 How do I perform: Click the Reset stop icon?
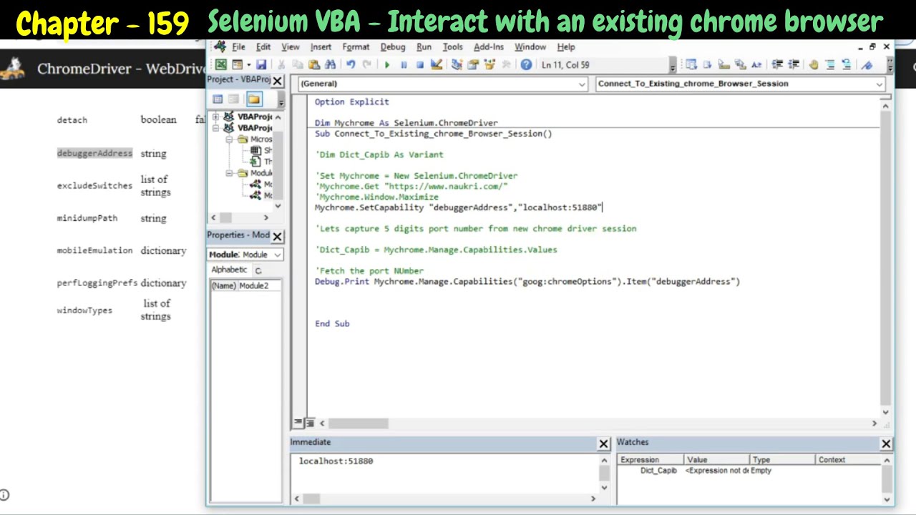click(420, 64)
